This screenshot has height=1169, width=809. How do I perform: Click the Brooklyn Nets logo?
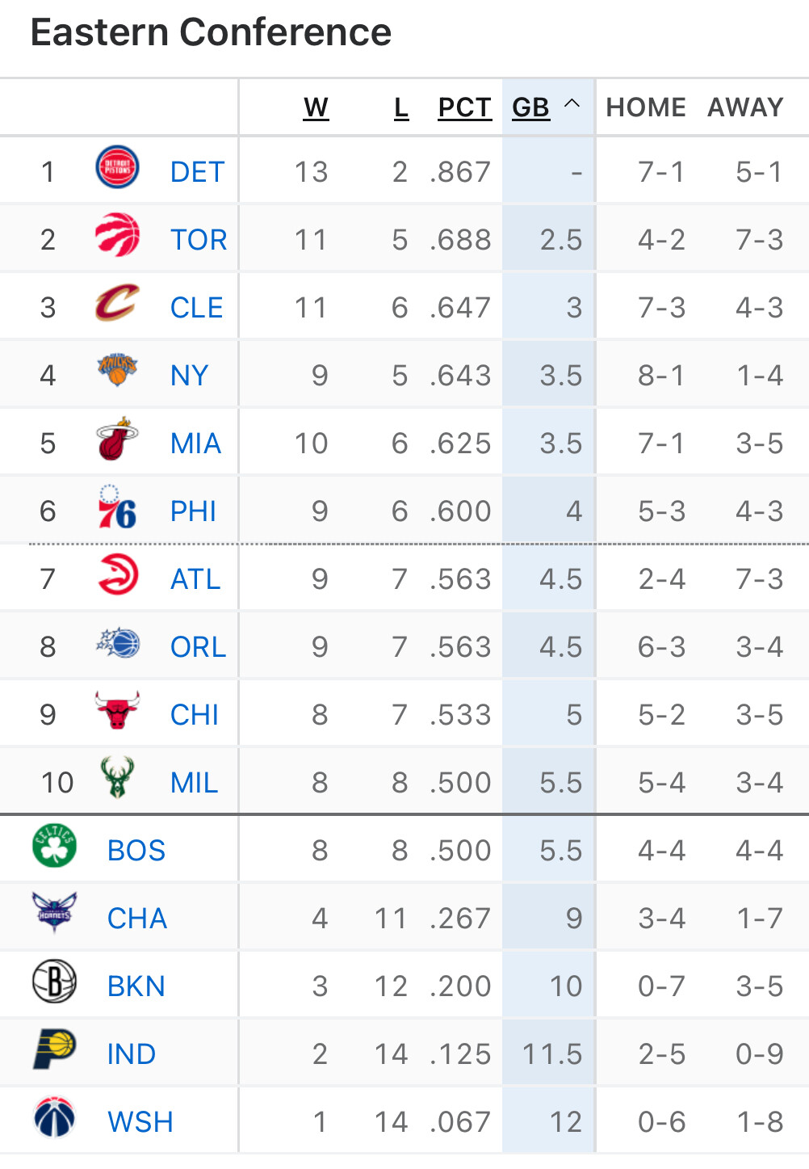coord(54,982)
